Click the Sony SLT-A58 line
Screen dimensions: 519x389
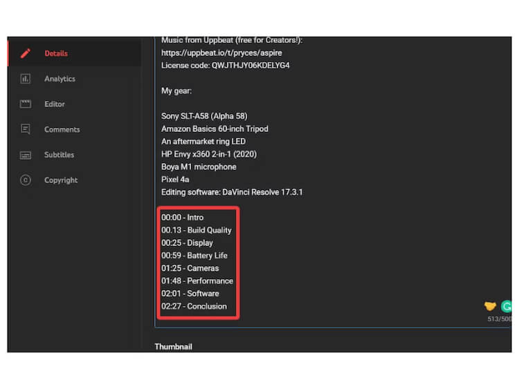point(204,116)
